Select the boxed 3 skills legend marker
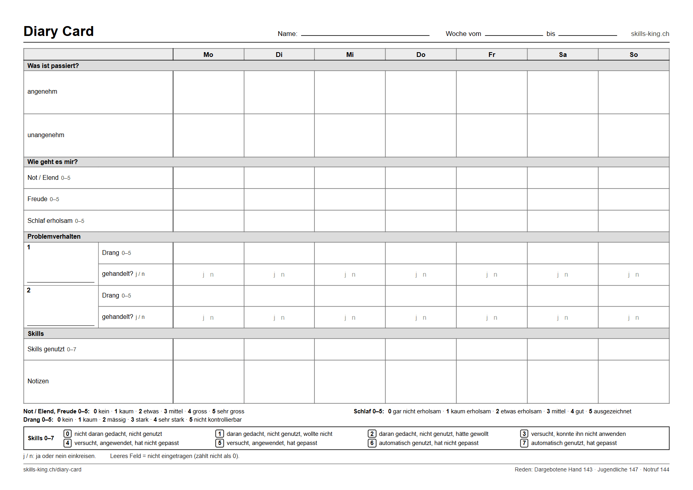Viewport: 693px width, 490px height. [524, 434]
